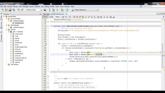
Task: Open the Edit menu
Action: [x=5, y=6]
